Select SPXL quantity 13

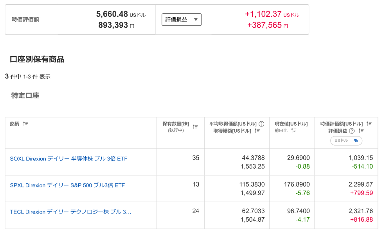click(x=196, y=185)
